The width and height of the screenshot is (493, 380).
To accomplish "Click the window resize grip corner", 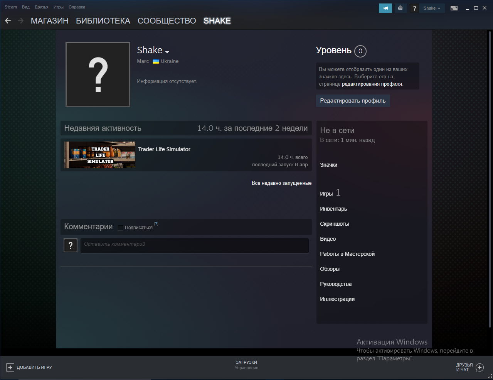I will click(x=490, y=377).
